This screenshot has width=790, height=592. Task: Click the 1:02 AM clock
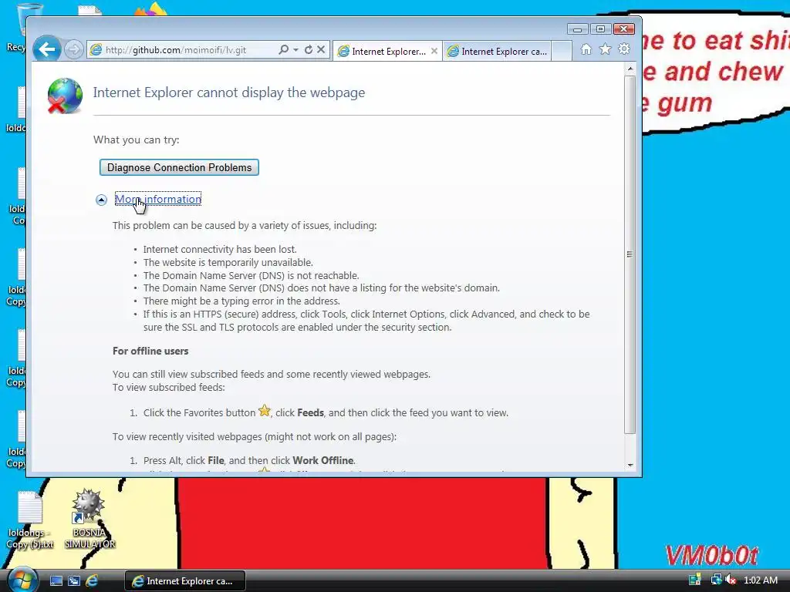761,580
